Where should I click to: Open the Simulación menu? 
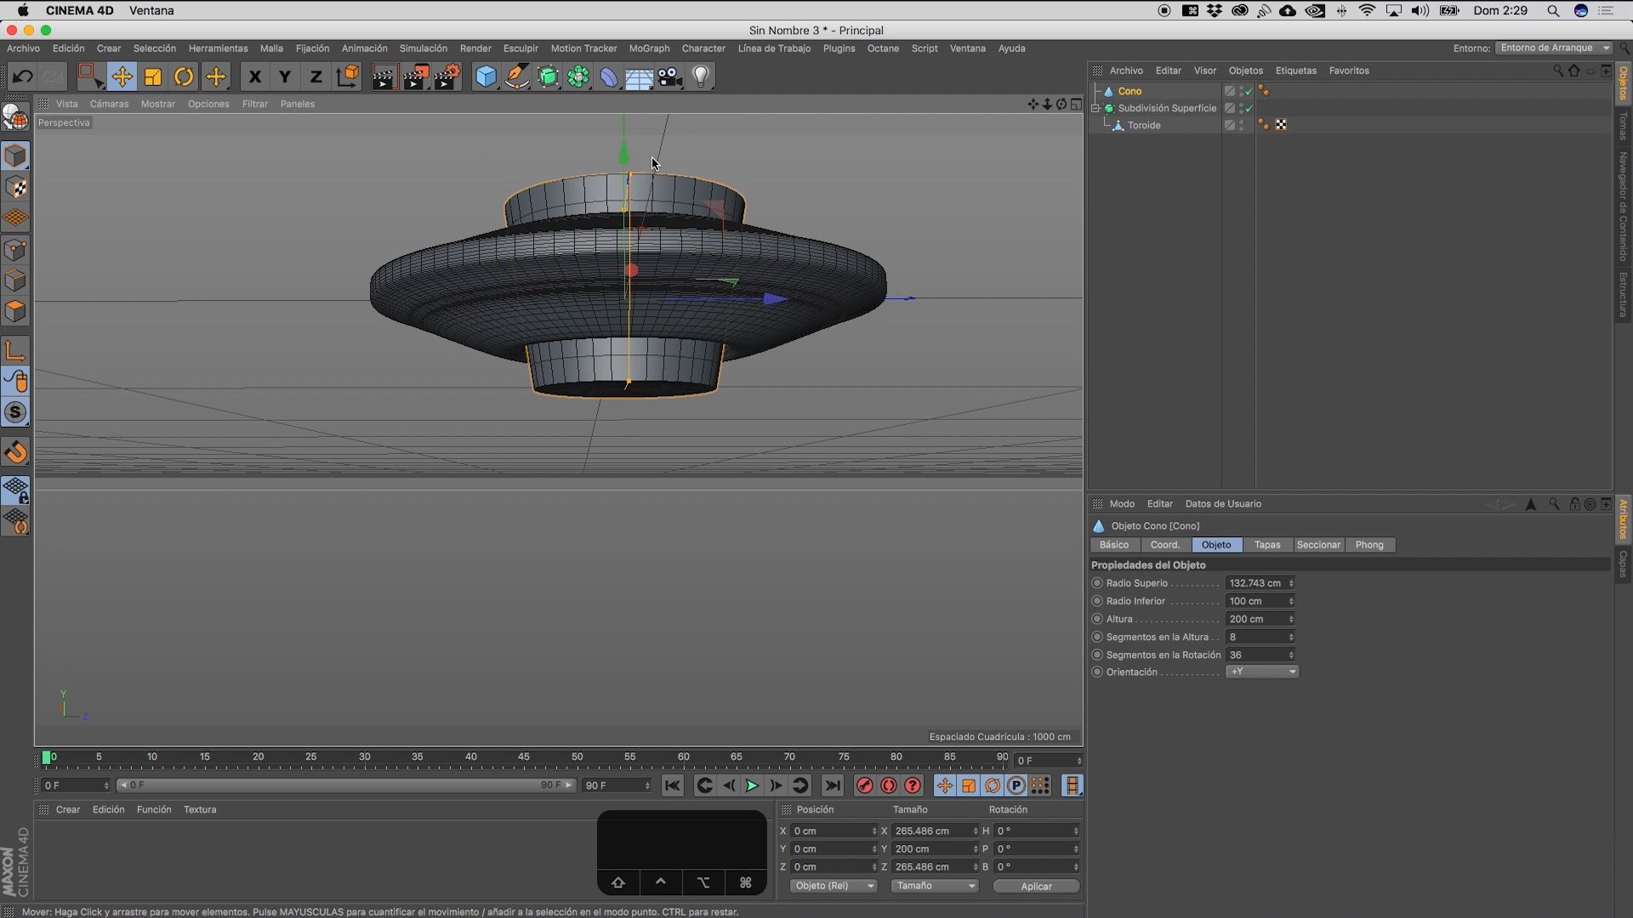pyautogui.click(x=424, y=48)
